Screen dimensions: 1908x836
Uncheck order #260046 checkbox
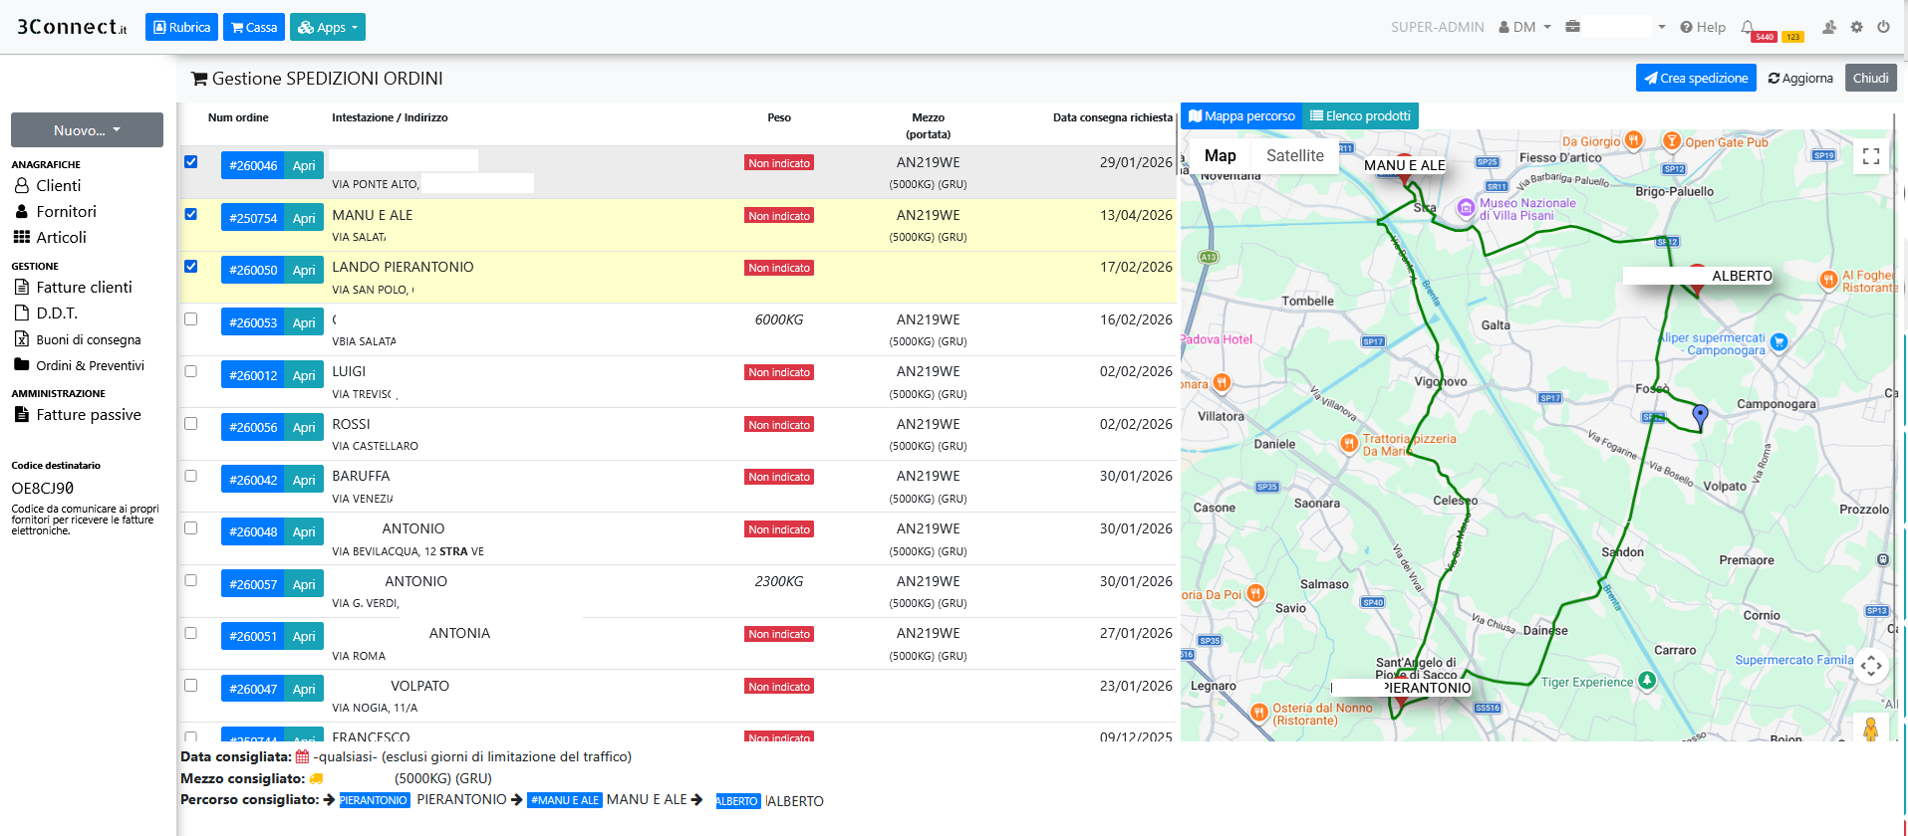pos(191,162)
